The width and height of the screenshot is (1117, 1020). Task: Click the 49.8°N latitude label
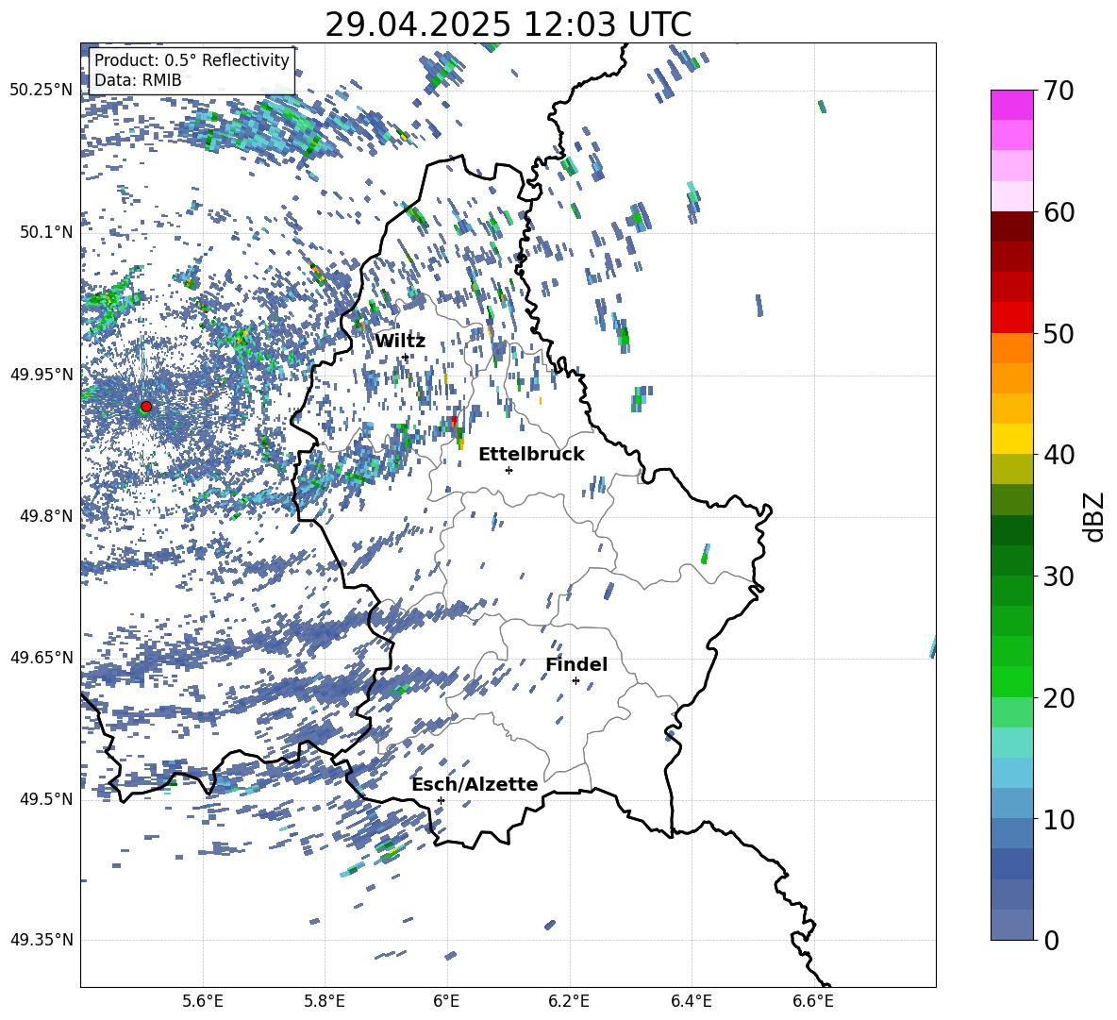point(45,516)
